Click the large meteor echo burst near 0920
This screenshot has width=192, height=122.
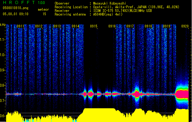click(x=182, y=94)
